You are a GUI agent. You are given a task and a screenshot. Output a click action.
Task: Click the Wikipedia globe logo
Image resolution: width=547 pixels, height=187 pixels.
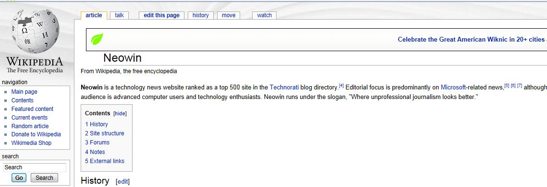point(35,31)
